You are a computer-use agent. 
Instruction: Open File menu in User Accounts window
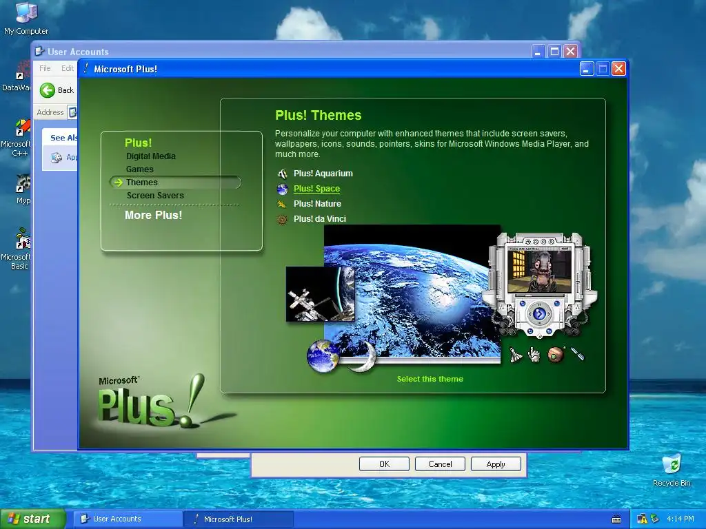click(x=45, y=68)
